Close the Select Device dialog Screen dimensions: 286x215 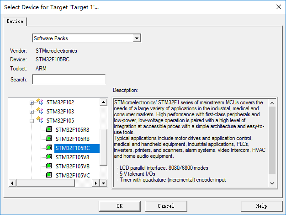pyautogui.click(x=279, y=7)
